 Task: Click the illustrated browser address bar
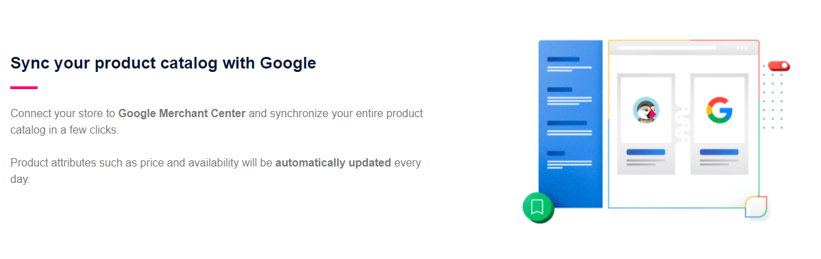[667, 47]
